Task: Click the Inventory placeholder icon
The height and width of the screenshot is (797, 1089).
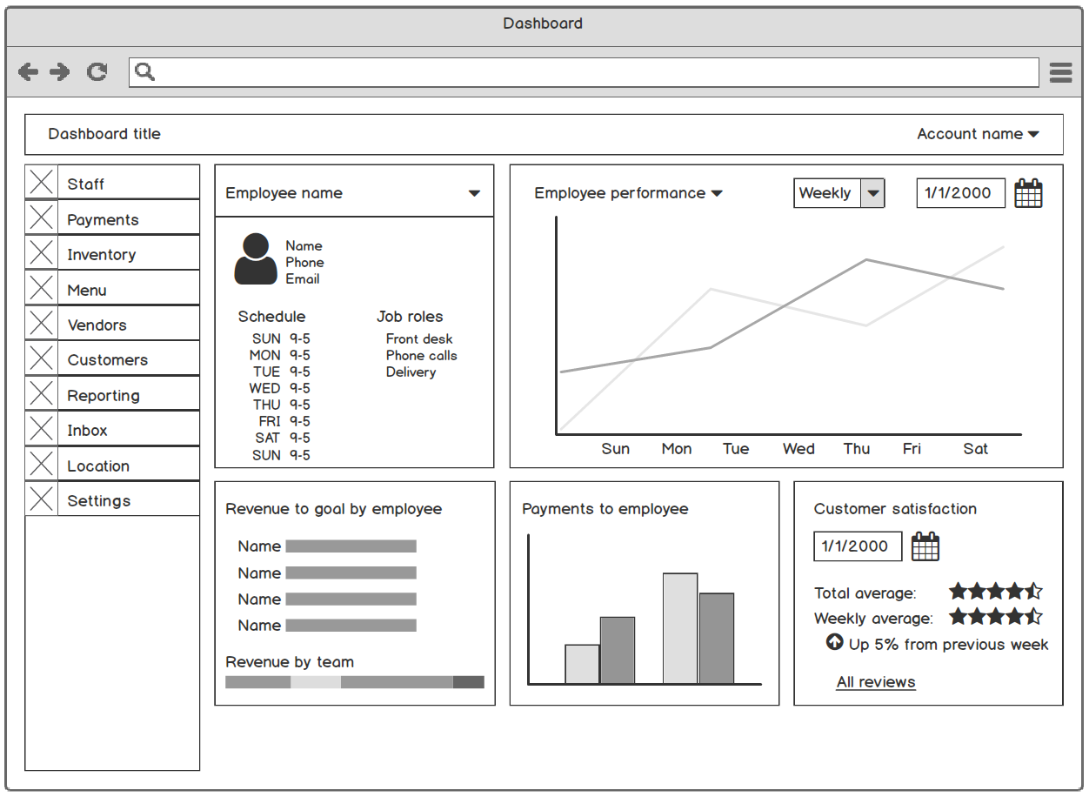Action: (42, 253)
